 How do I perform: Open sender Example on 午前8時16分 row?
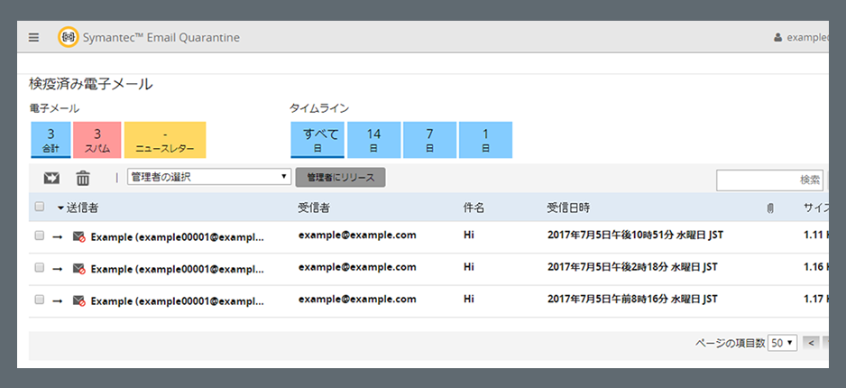coord(178,300)
